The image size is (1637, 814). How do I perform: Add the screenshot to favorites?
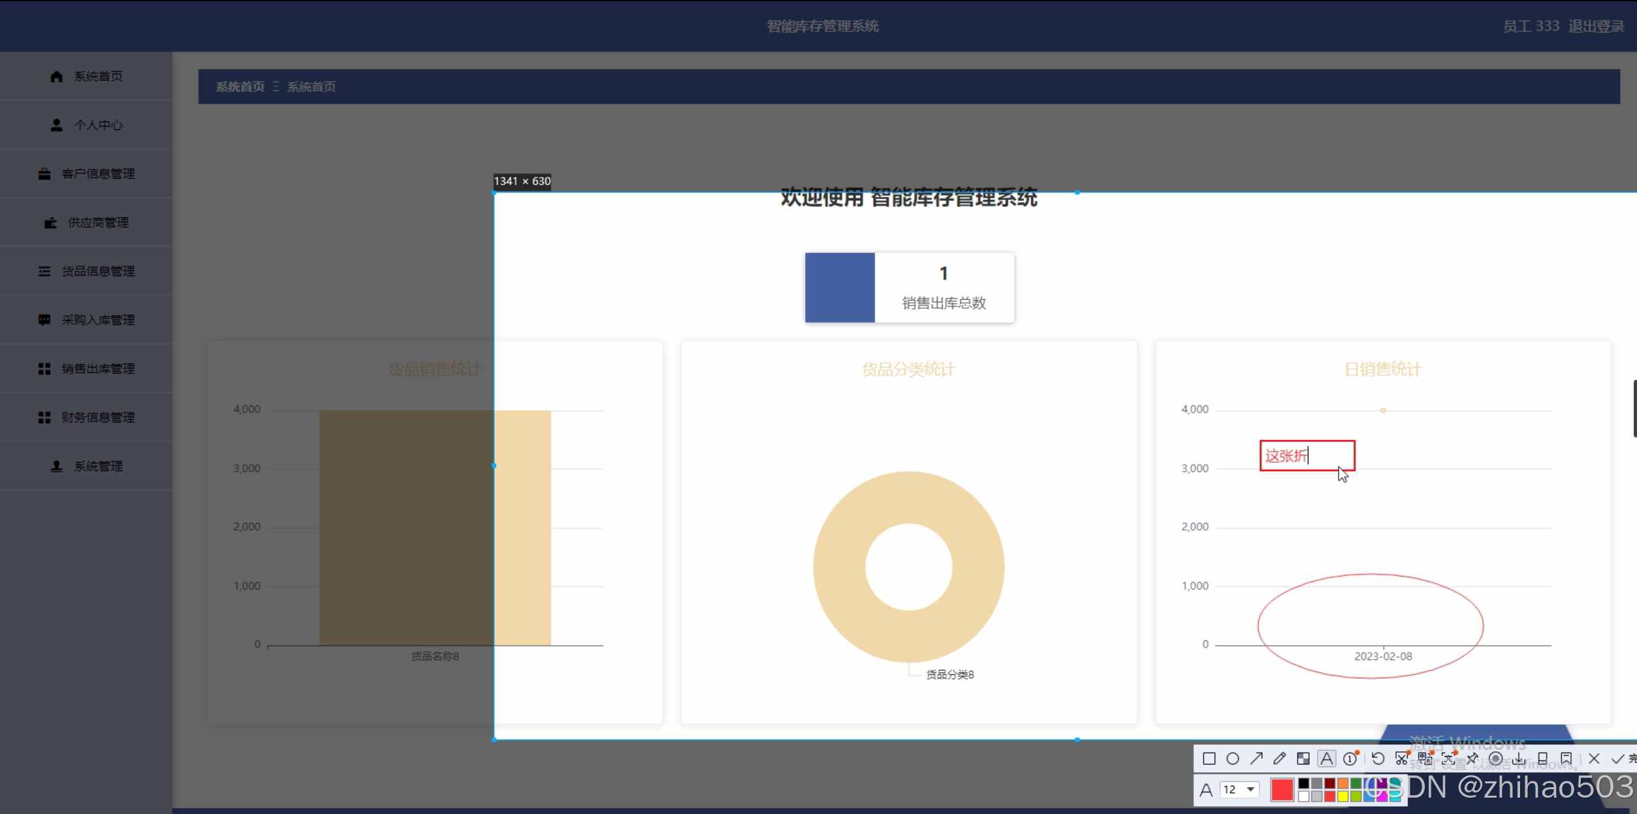(1566, 759)
